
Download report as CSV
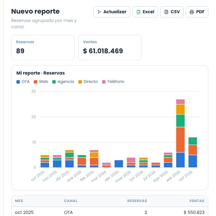[172, 12]
